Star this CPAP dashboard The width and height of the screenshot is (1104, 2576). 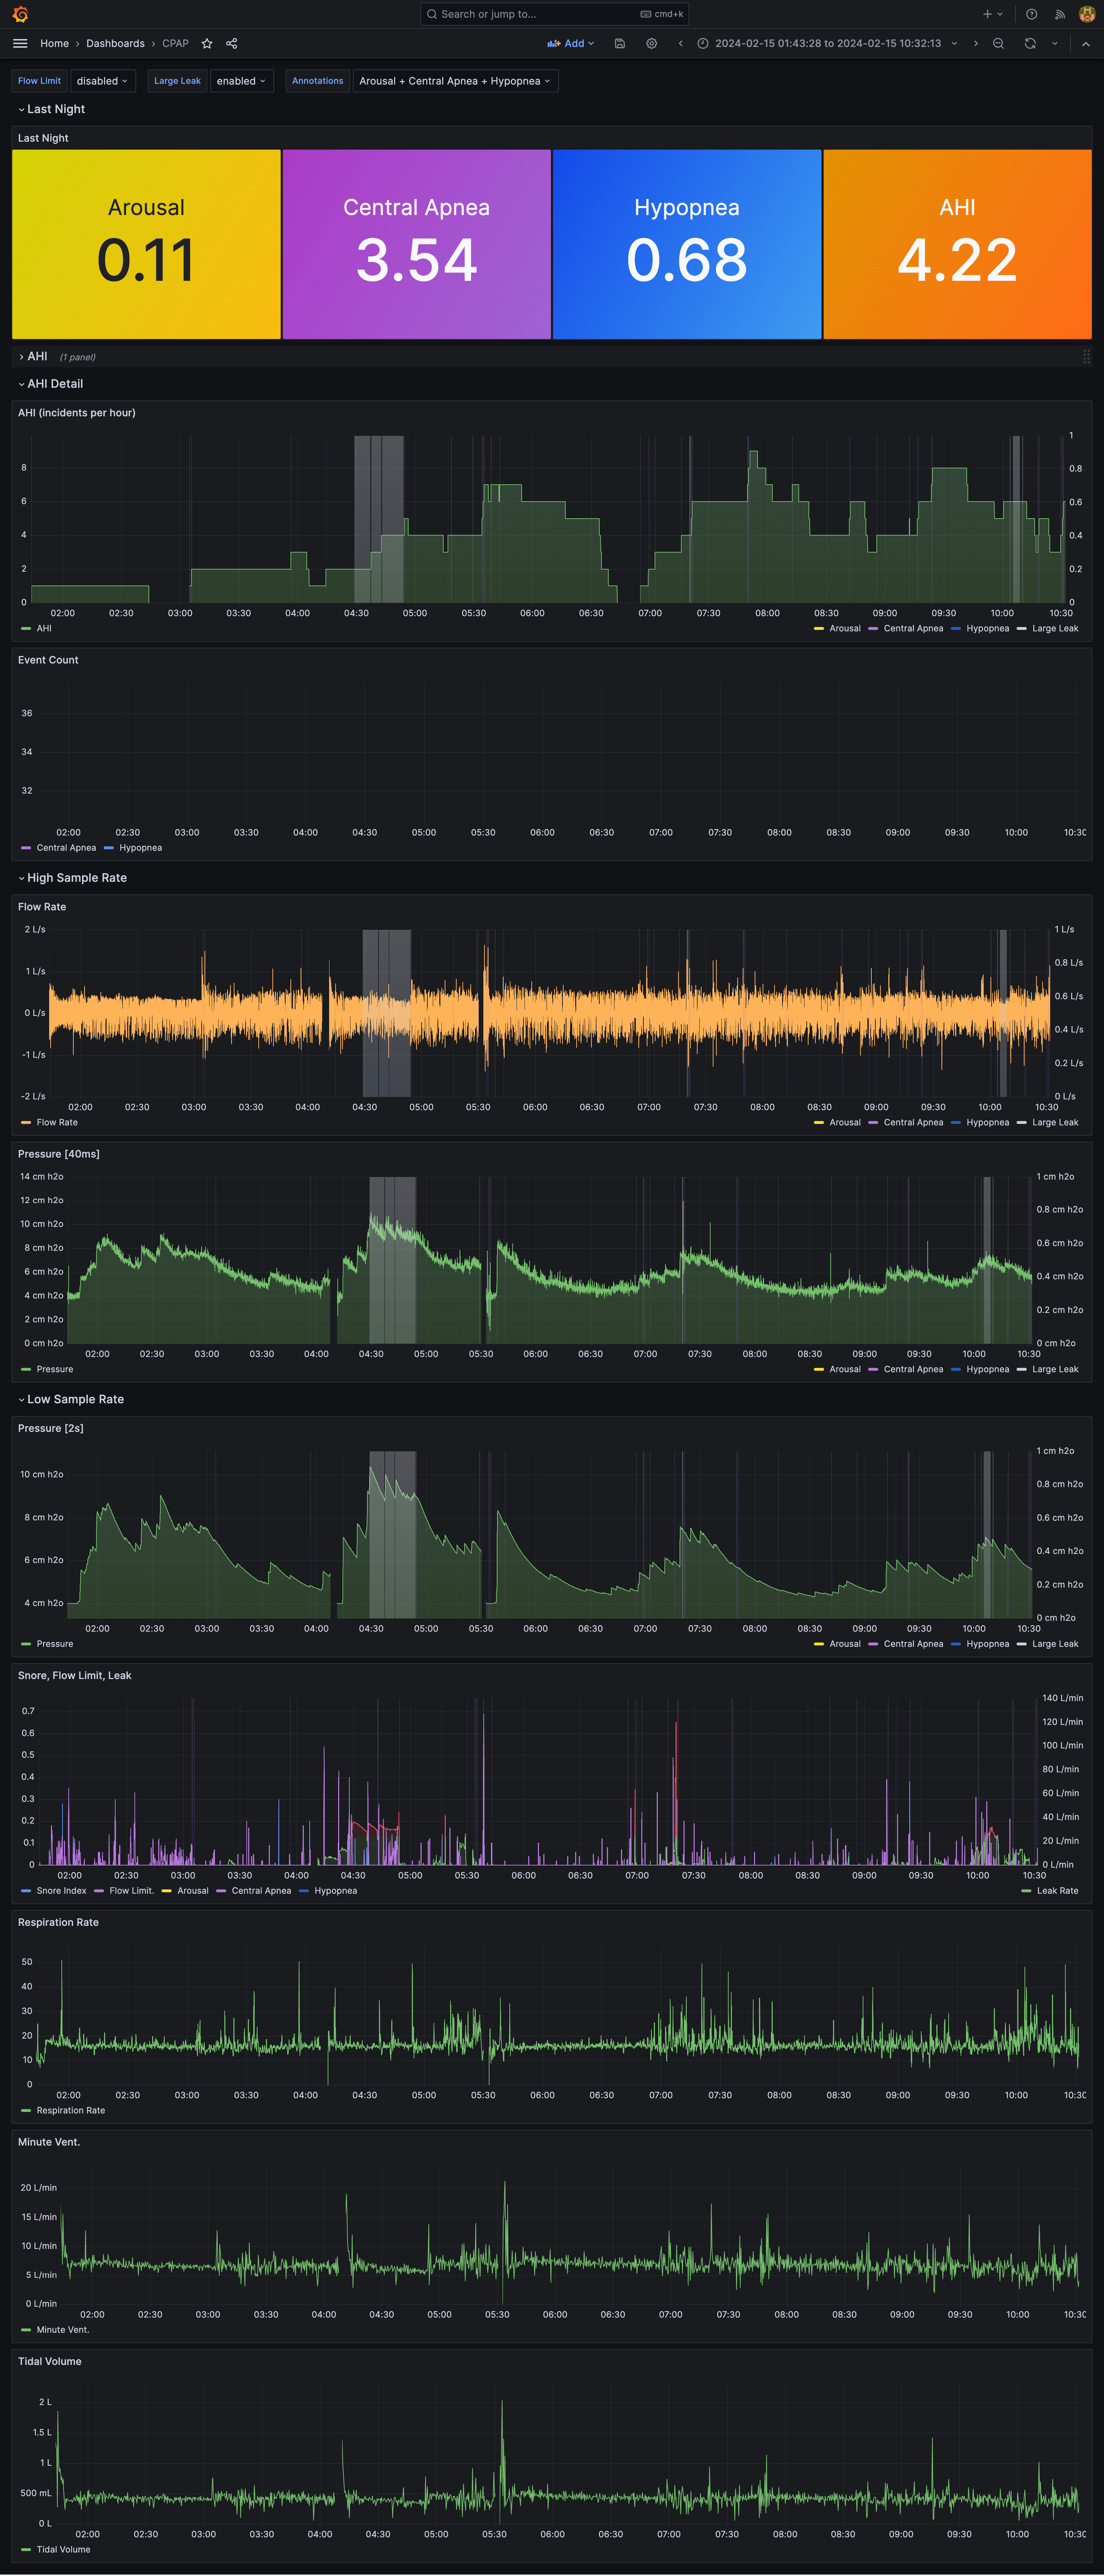pyautogui.click(x=207, y=43)
